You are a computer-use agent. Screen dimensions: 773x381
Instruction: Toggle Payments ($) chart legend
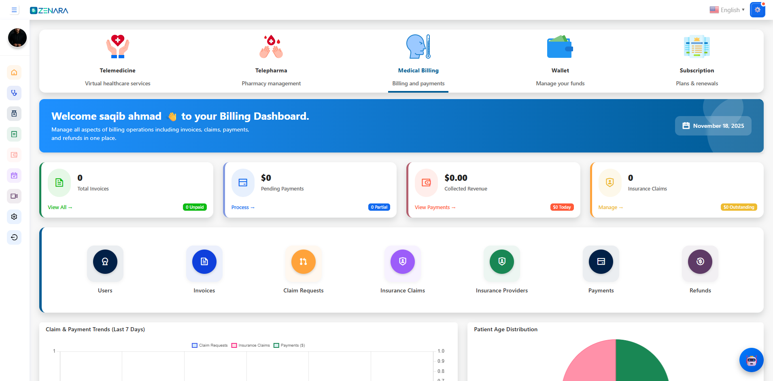[x=289, y=345]
